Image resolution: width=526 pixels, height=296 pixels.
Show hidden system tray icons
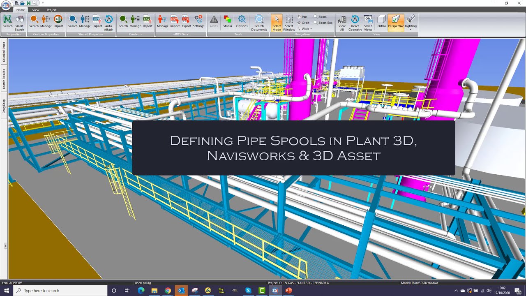pyautogui.click(x=456, y=291)
